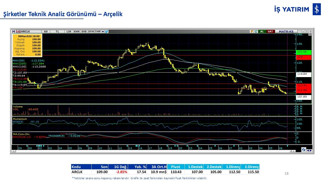The image size is (324, 182).
Task: Click the small square icon near 140 axis
Action: (x=310, y=34)
